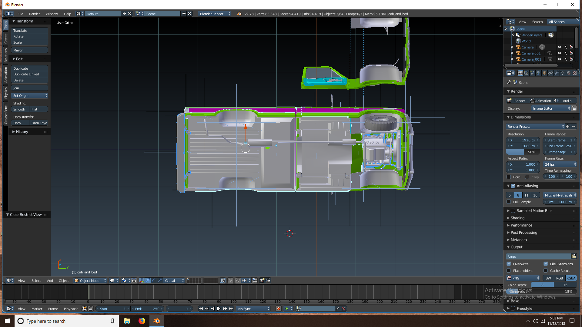
Task: Click the auto keyframe record button
Action: tap(278, 309)
